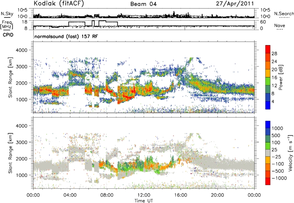Click the "Nave" legend label
294x203 pixels.
tap(280, 25)
